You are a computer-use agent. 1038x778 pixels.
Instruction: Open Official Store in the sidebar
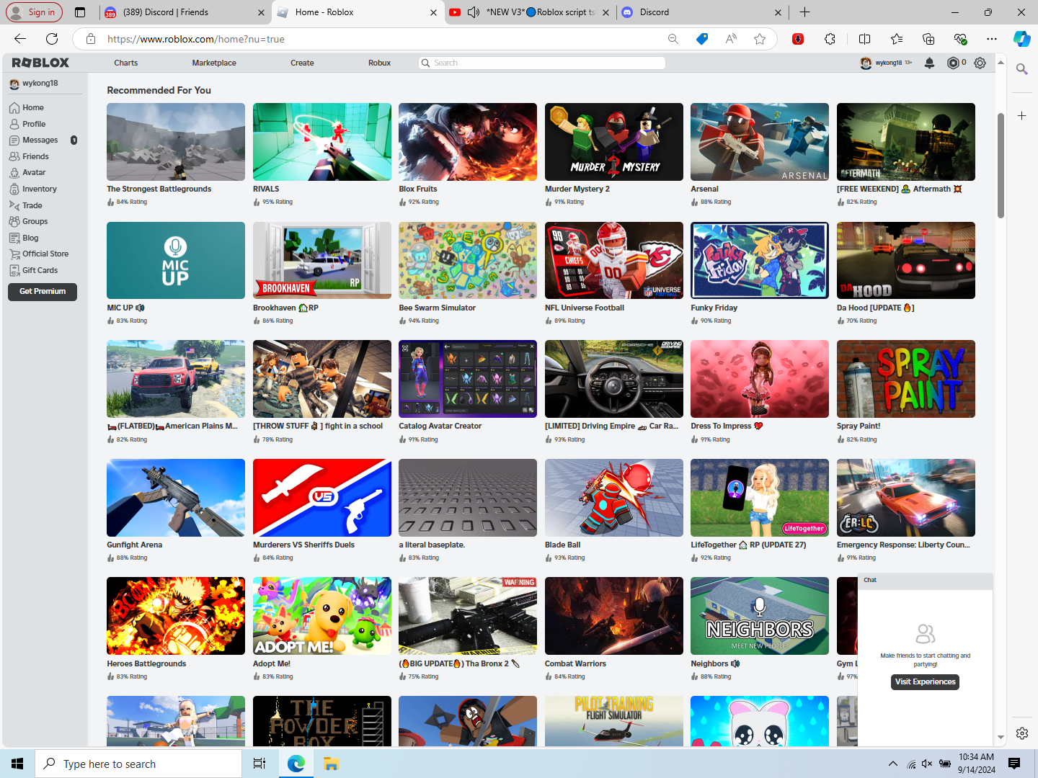point(39,254)
